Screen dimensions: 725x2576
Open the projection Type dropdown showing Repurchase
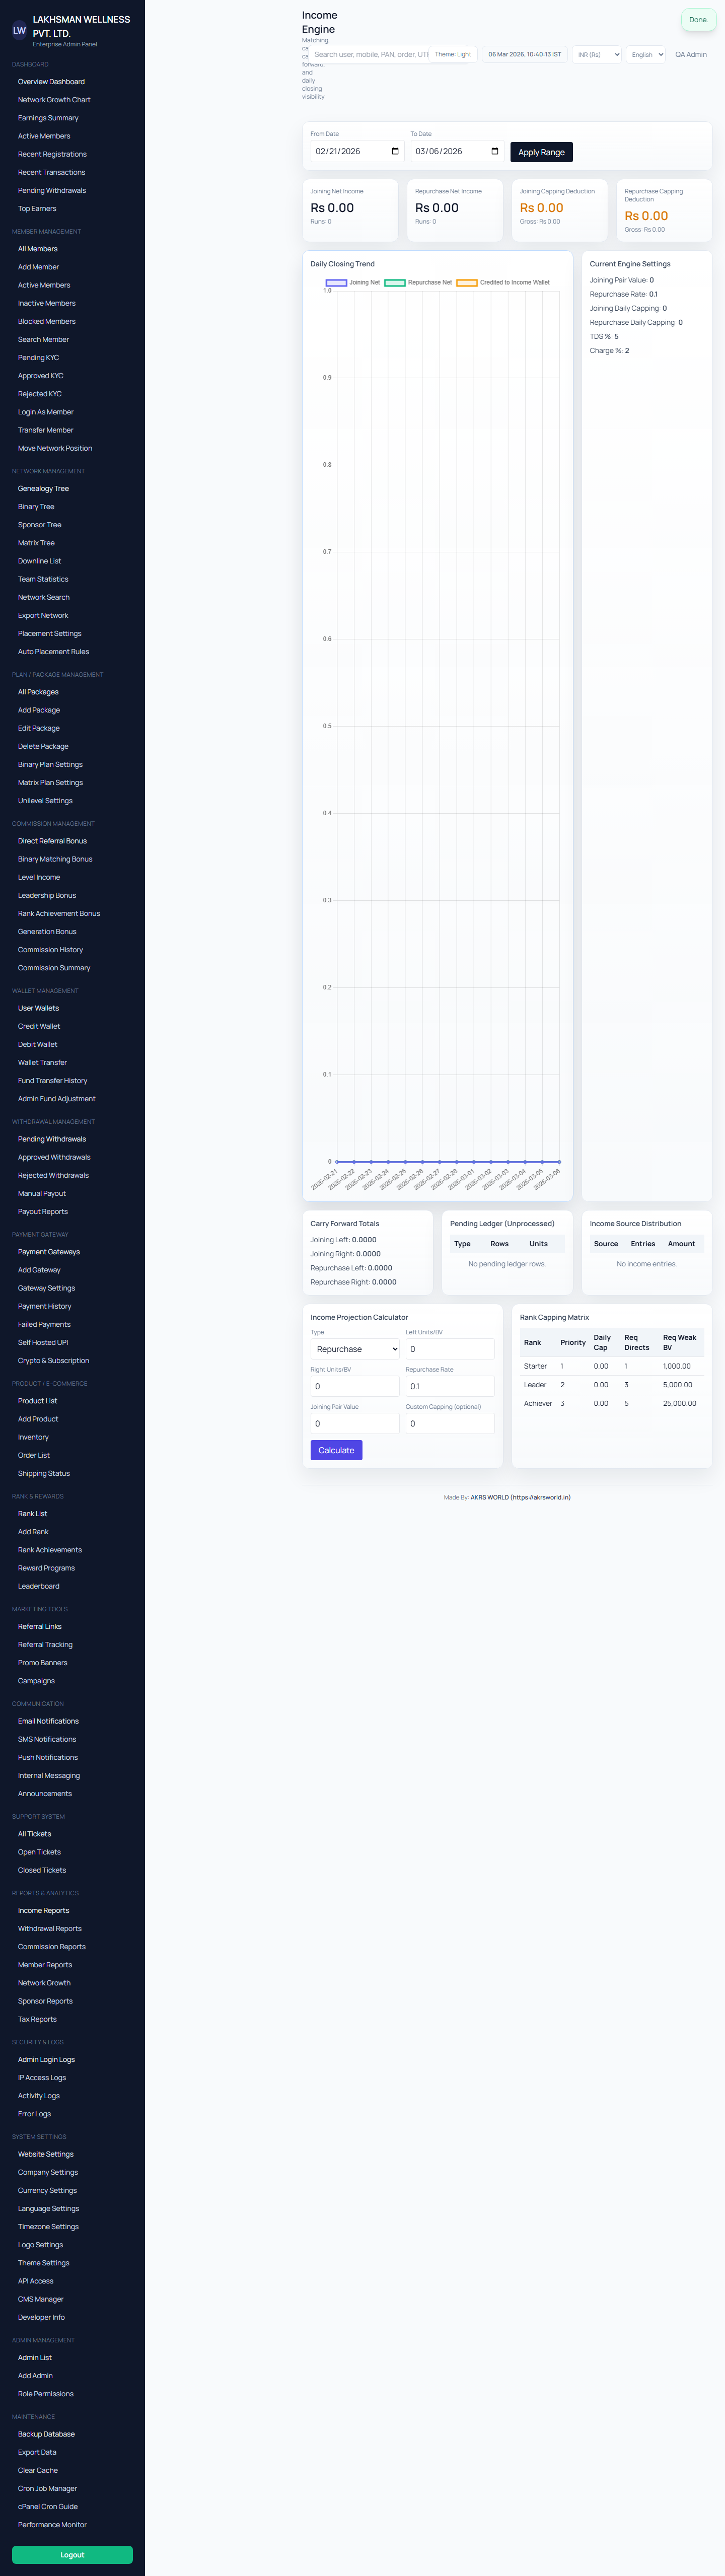click(355, 1349)
